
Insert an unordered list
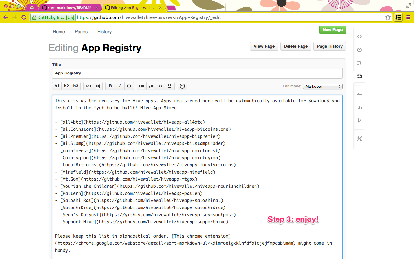pos(142,86)
